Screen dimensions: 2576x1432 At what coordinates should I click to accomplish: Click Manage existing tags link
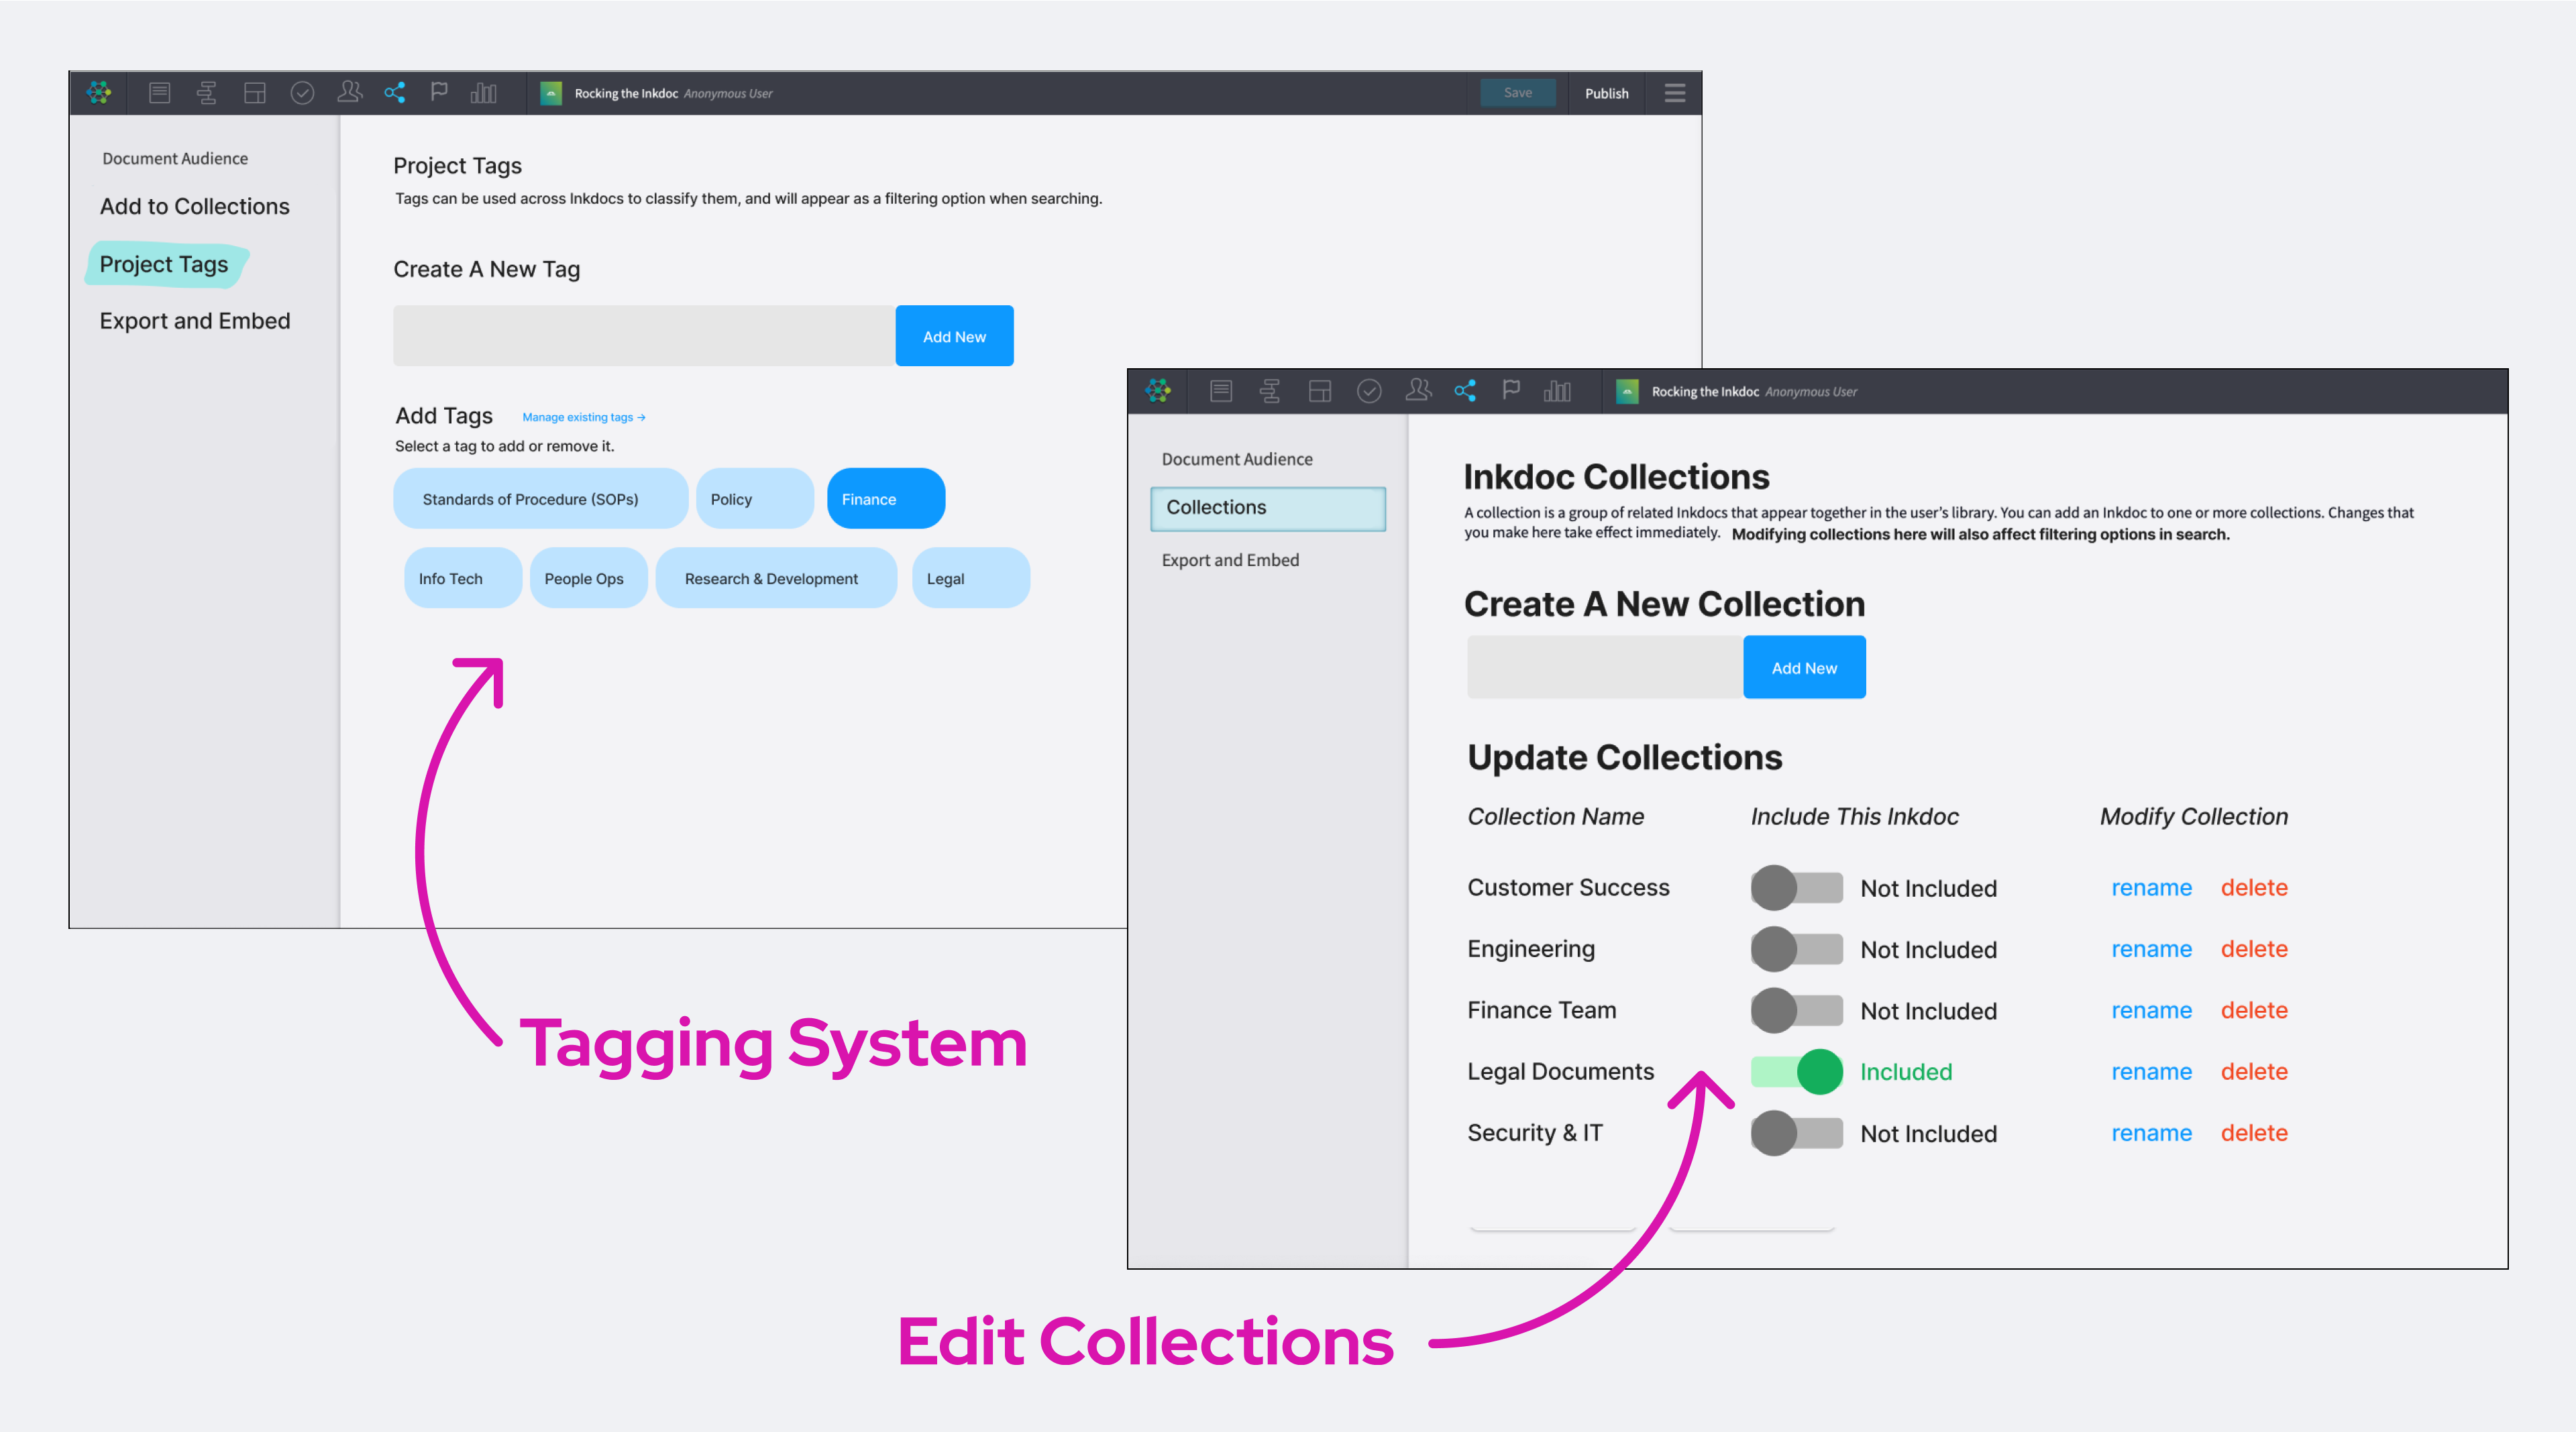(x=583, y=417)
